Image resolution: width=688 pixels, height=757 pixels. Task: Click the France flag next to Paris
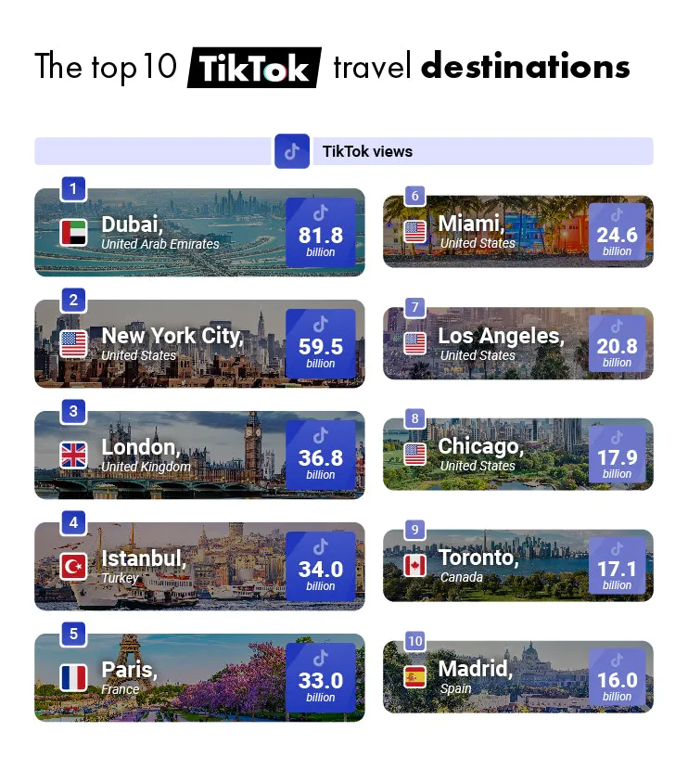point(73,677)
